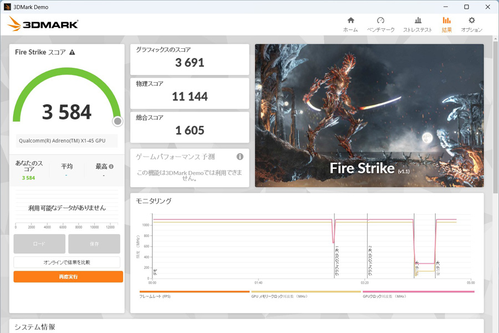Click the 総合スコア label

150,117
